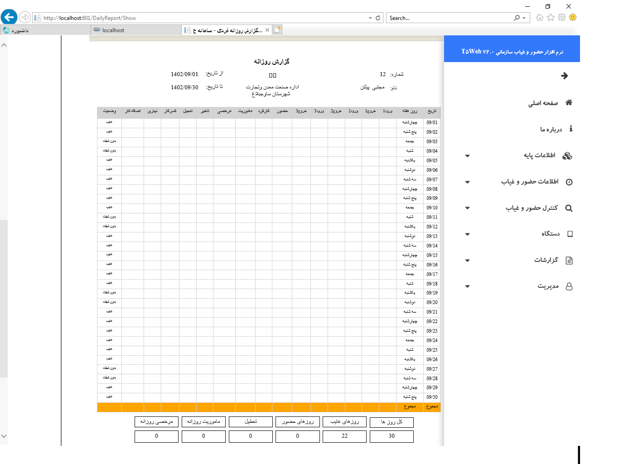Click the document icon beside گزارشات

569,260
